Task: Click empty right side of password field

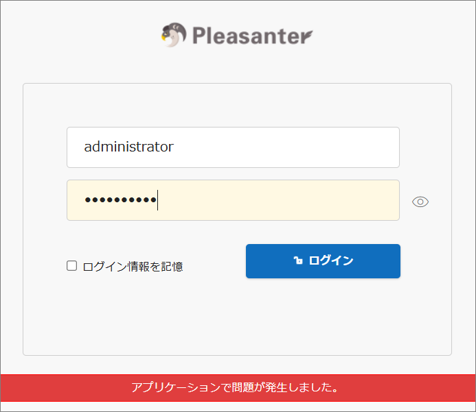Action: click(x=304, y=200)
